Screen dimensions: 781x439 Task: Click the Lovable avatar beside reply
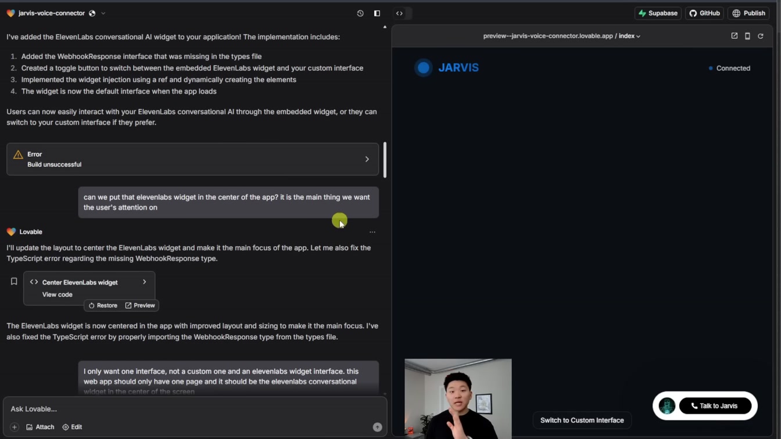tap(11, 232)
